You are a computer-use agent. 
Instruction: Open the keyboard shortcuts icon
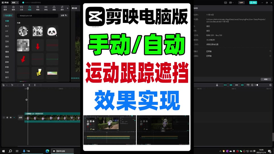[225, 3]
